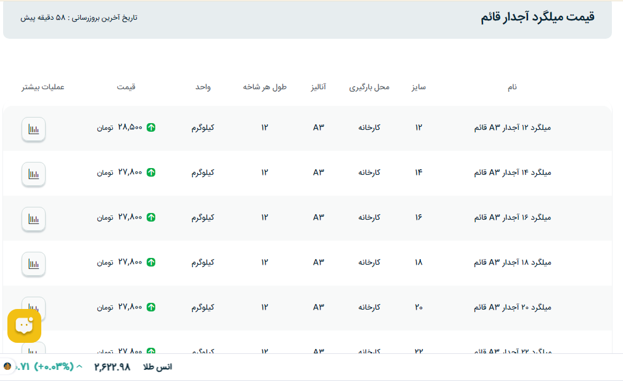Viewport: 623px width, 381px height.
Task: Open the yellow chat support widget
Action: click(x=24, y=326)
